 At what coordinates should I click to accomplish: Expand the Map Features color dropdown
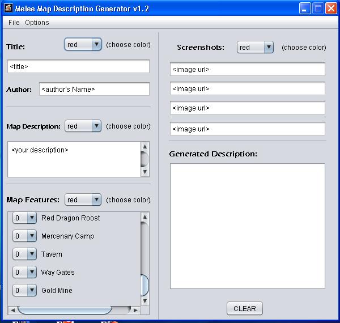tap(83, 199)
